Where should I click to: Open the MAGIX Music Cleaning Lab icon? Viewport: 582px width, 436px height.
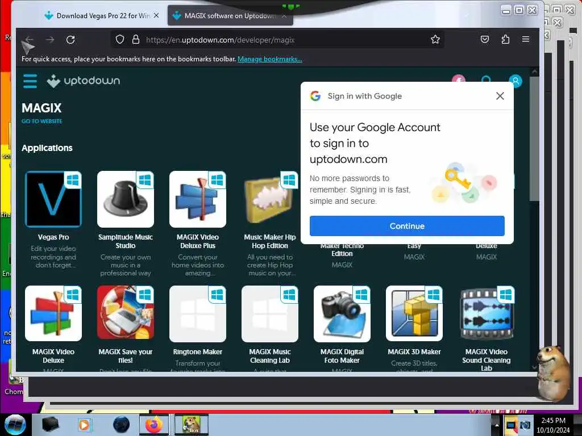point(270,313)
